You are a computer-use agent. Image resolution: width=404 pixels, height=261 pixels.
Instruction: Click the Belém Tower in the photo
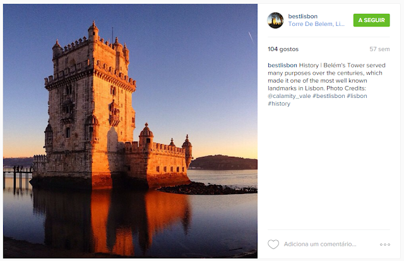tap(103, 108)
